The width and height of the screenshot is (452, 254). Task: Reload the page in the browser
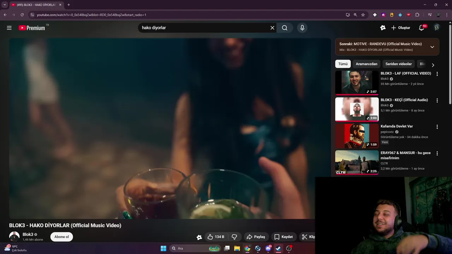[22, 15]
